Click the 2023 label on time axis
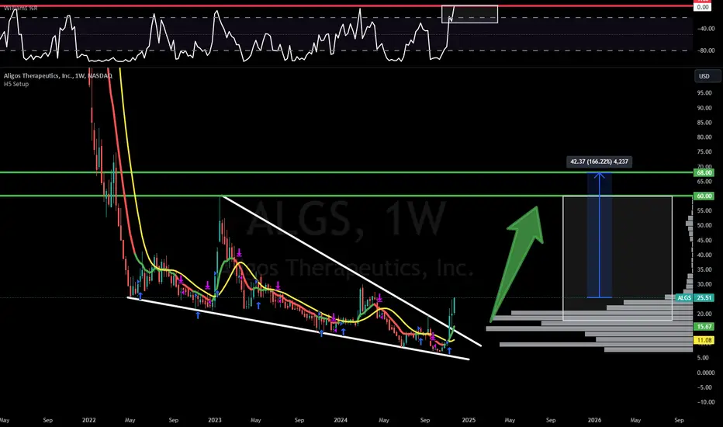The height and width of the screenshot is (427, 723). point(214,420)
